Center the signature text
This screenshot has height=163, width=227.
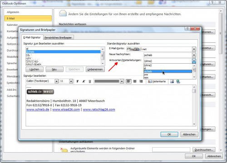[x=135, y=81]
